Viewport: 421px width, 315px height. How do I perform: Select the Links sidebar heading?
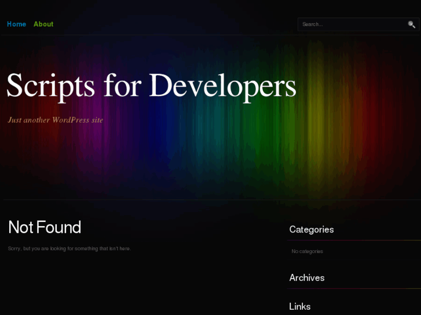300,306
